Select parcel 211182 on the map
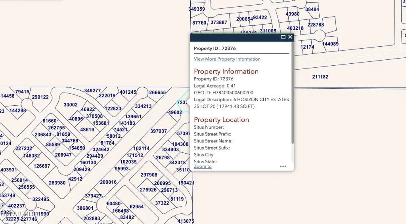The image size is (406, 224). pyautogui.click(x=320, y=77)
